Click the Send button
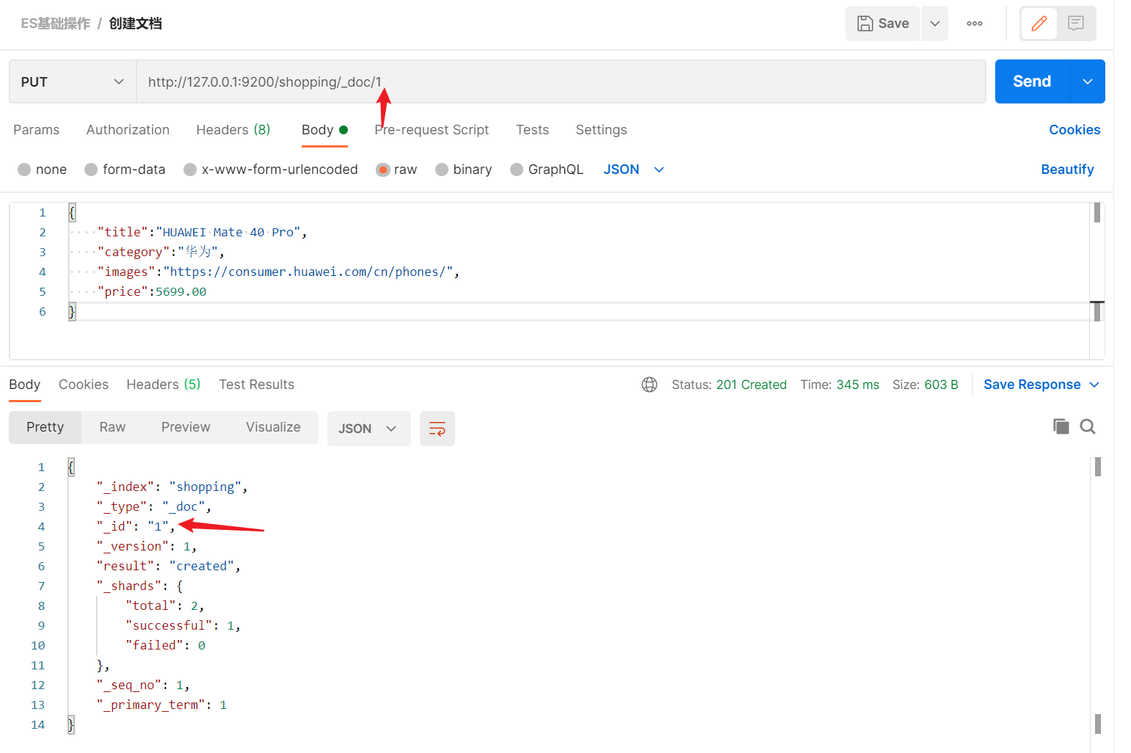Image resolution: width=1131 pixels, height=753 pixels. pos(1031,81)
